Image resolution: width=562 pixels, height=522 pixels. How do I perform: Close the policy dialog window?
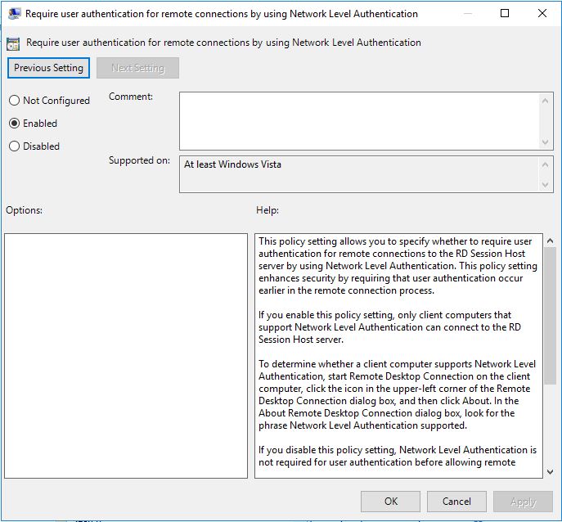tap(542, 14)
